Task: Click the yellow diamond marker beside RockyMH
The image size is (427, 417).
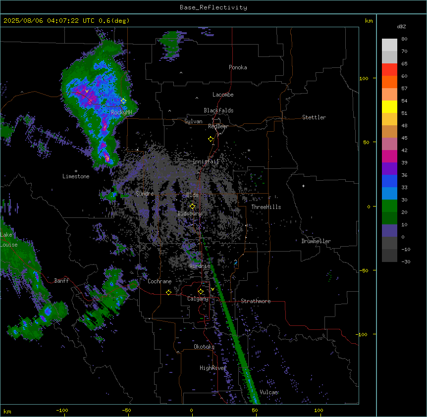Action: point(124,101)
